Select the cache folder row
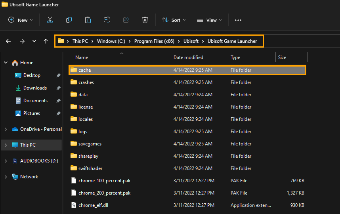Screen dimensions: 340x214 [x=187, y=70]
